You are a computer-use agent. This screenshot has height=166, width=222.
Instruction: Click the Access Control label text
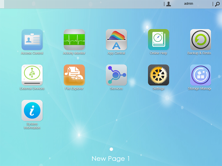(32, 53)
